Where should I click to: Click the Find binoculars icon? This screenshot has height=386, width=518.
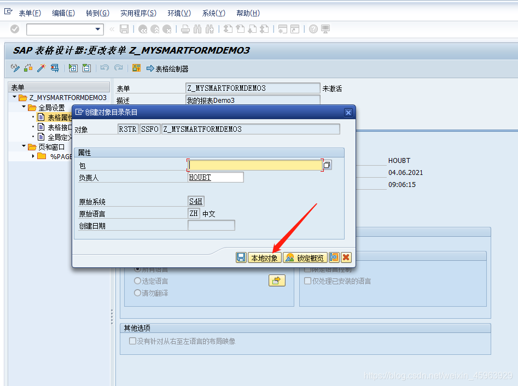197,29
